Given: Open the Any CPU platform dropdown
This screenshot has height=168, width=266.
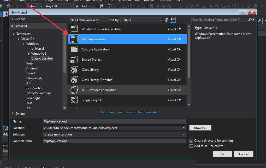Looking at the screenshot, I should coord(59,6).
